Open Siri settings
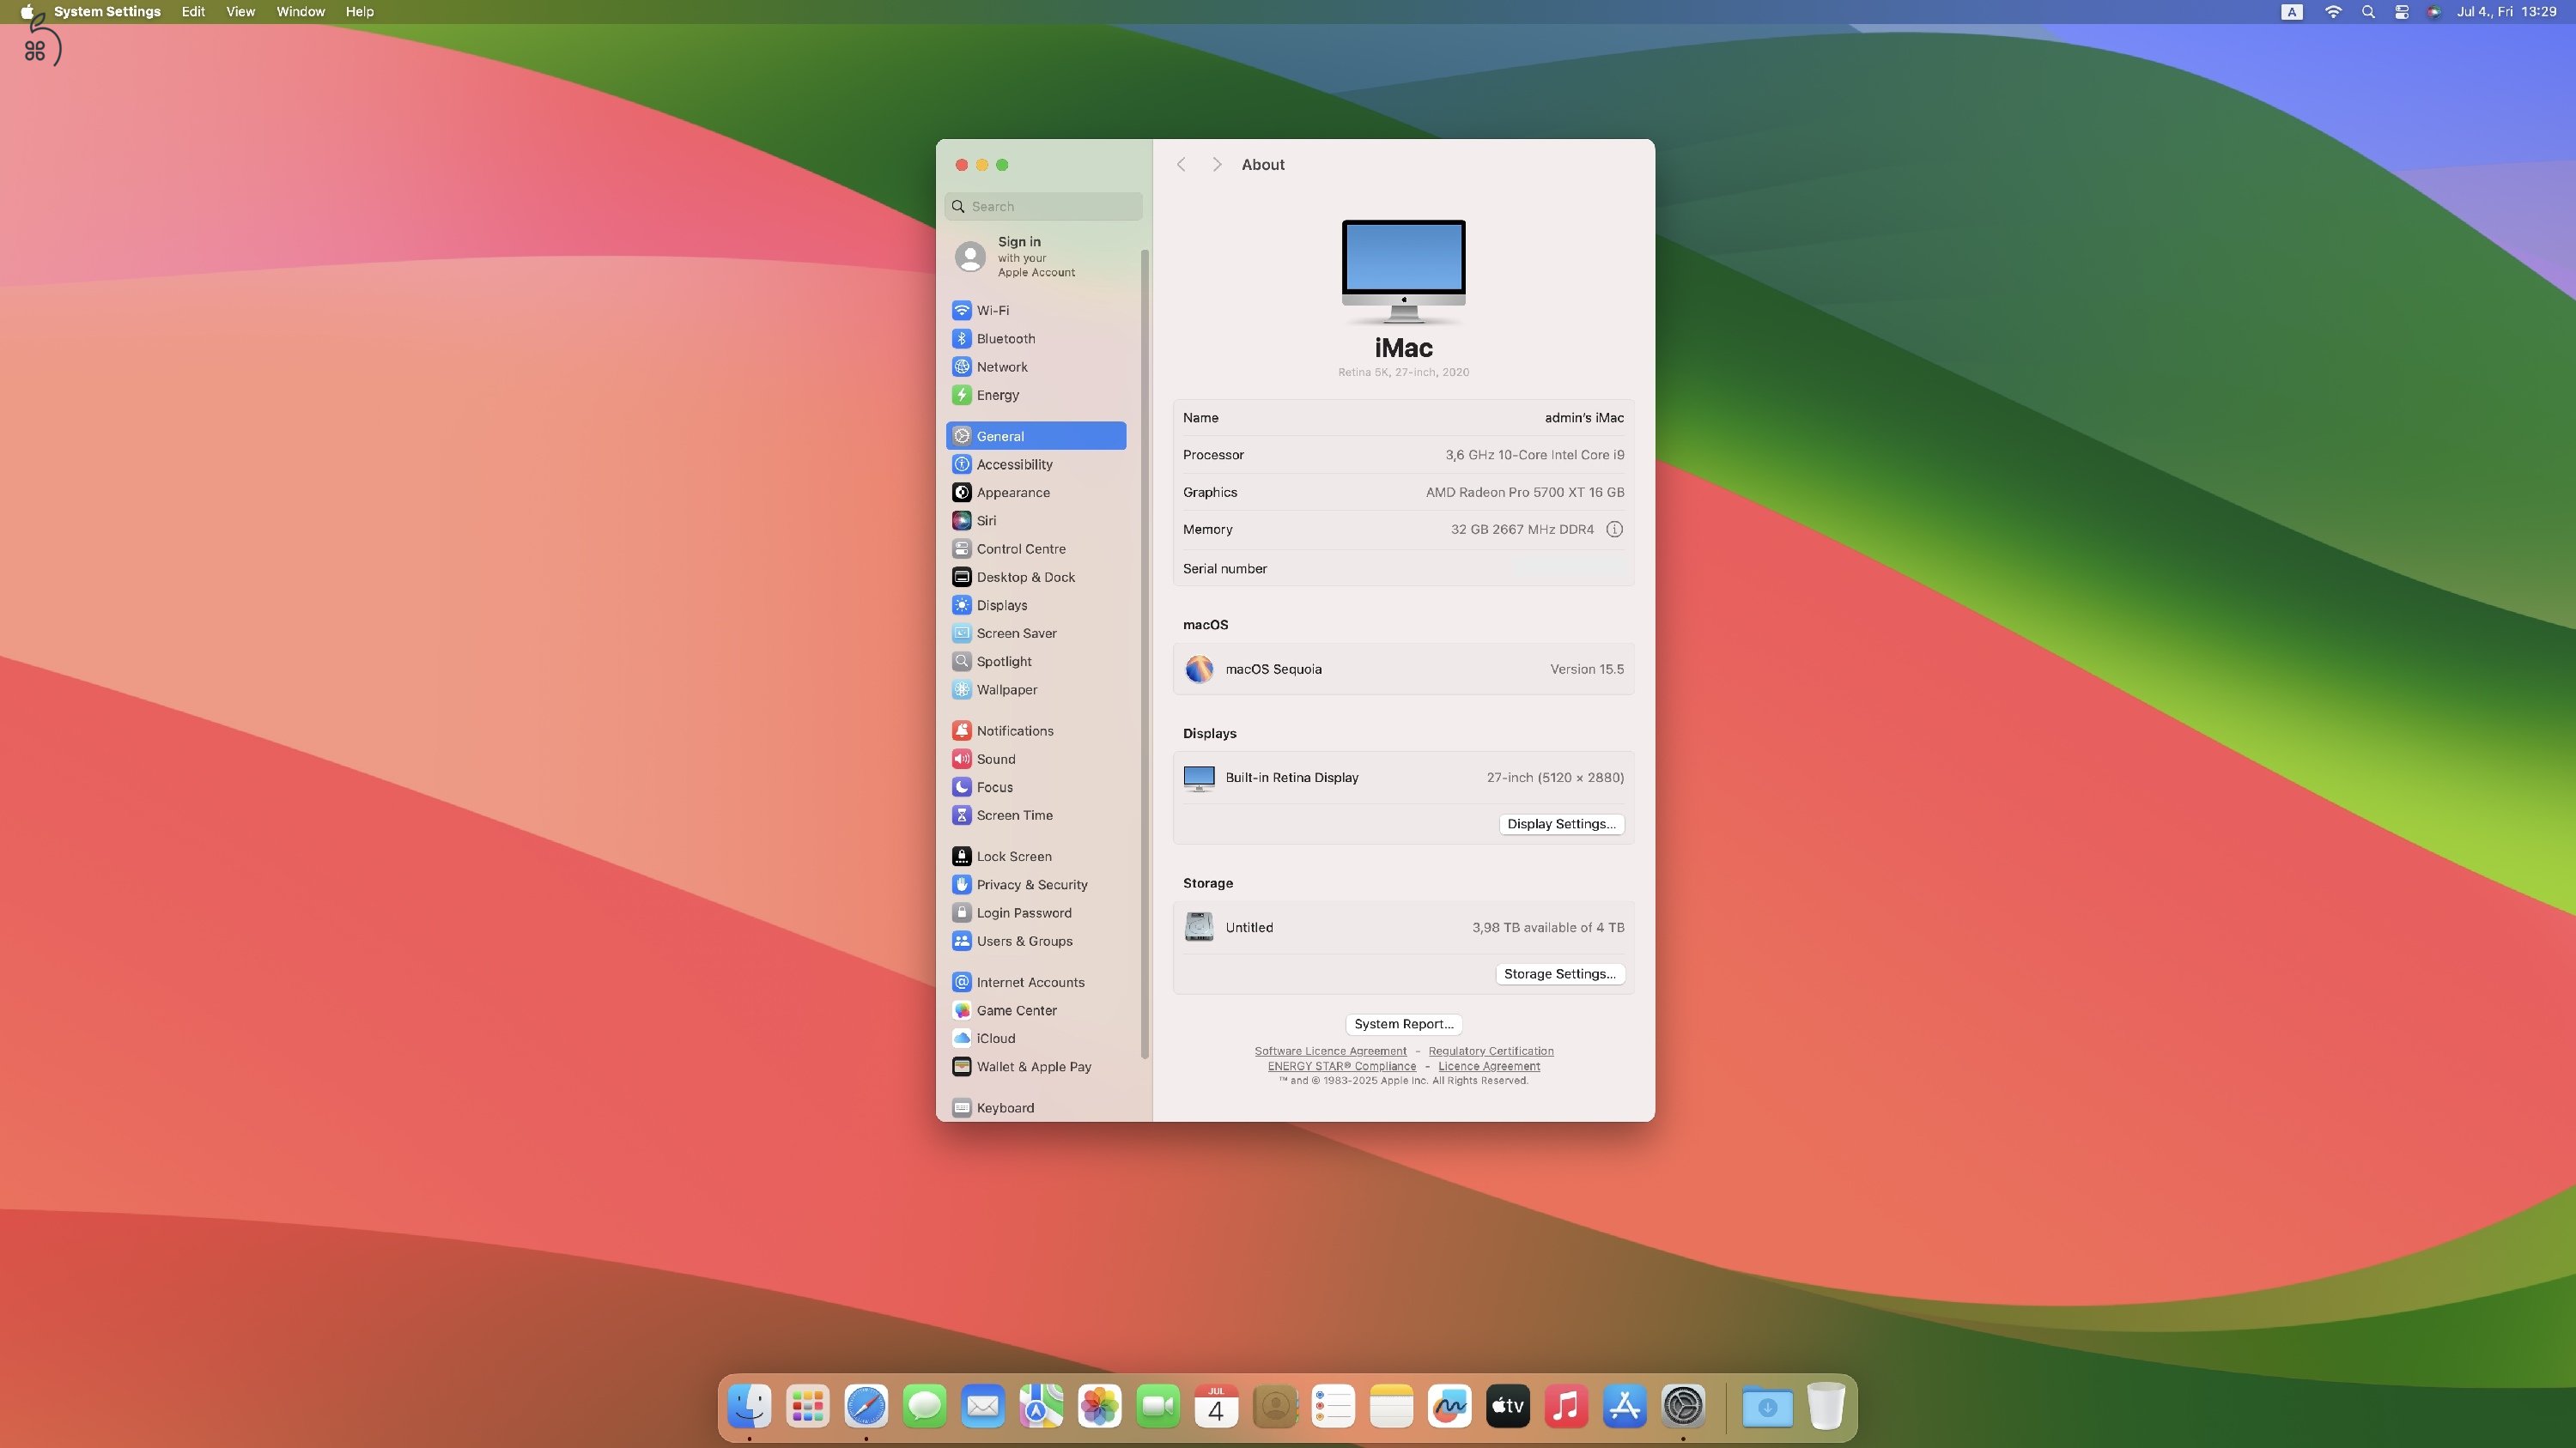 click(1035, 521)
